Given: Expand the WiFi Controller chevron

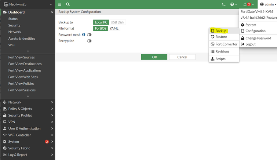Looking at the screenshot, I should (52, 135).
